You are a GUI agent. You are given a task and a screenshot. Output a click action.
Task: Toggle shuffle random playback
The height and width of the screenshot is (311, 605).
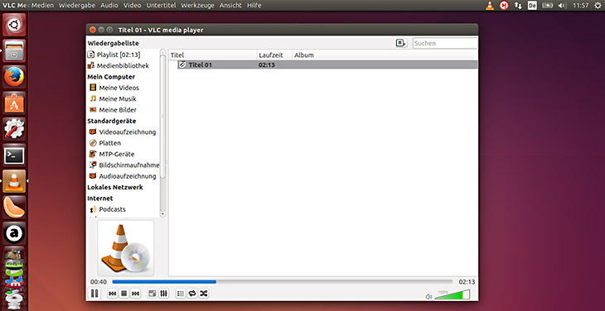[x=204, y=294]
